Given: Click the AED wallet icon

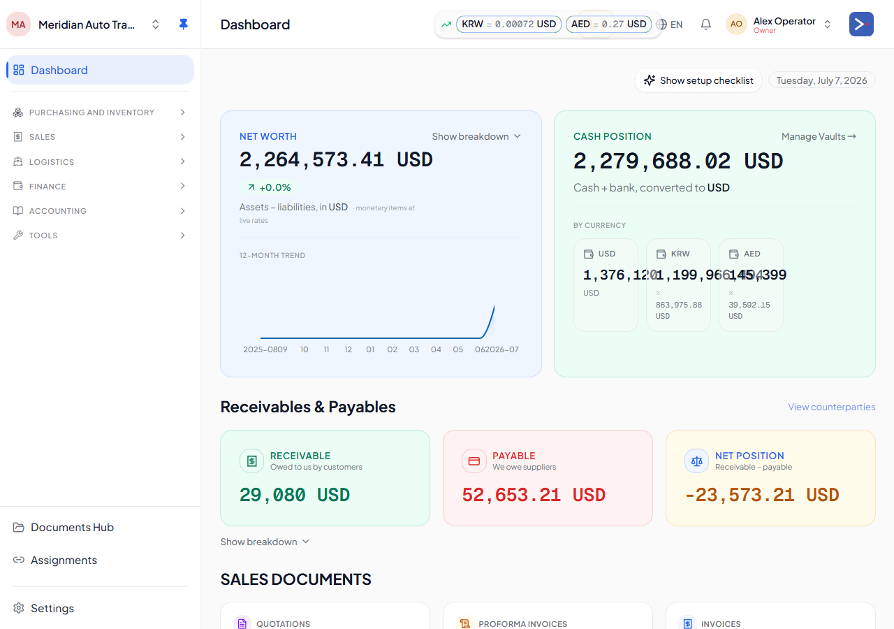Looking at the screenshot, I should tap(733, 254).
